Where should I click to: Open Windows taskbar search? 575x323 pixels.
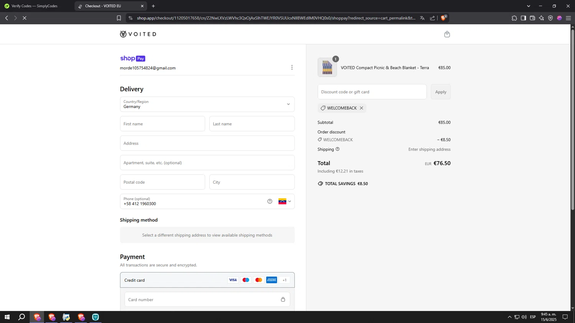click(22, 317)
